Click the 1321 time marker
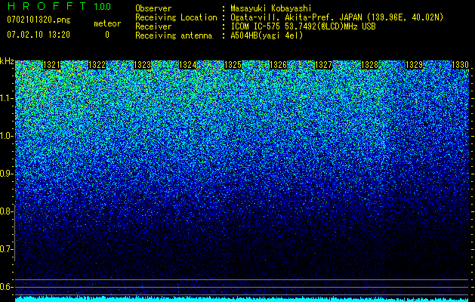Viewport: 475px width, 302px height. 52,65
